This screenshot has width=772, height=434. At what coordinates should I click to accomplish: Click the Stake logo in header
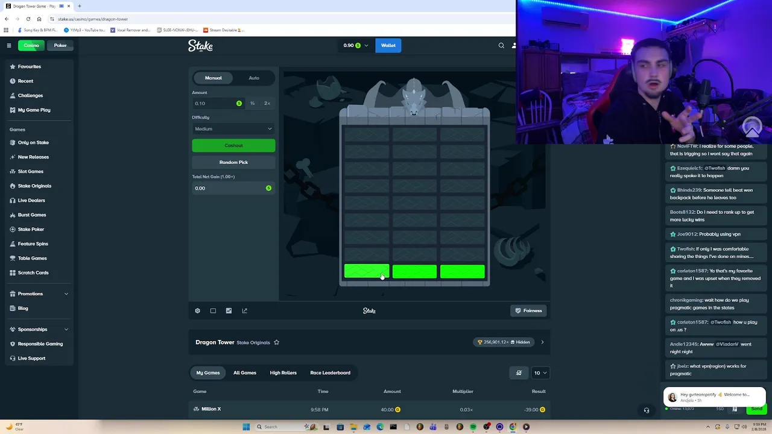point(200,46)
